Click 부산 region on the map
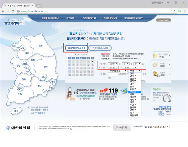Image resolution: width=188 pixels, height=147 pixels. (x=50, y=88)
